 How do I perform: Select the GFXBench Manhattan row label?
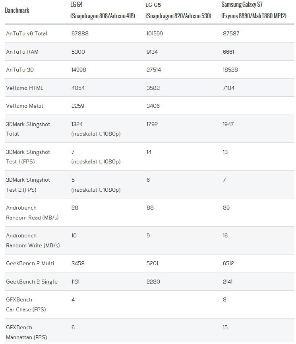pyautogui.click(x=26, y=332)
